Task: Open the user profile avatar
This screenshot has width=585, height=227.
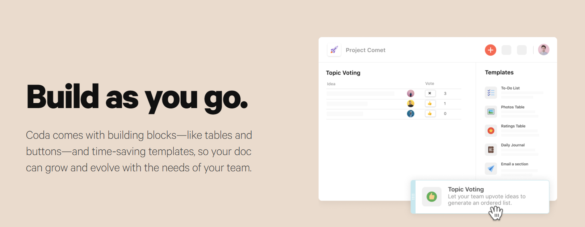Action: pos(543,50)
